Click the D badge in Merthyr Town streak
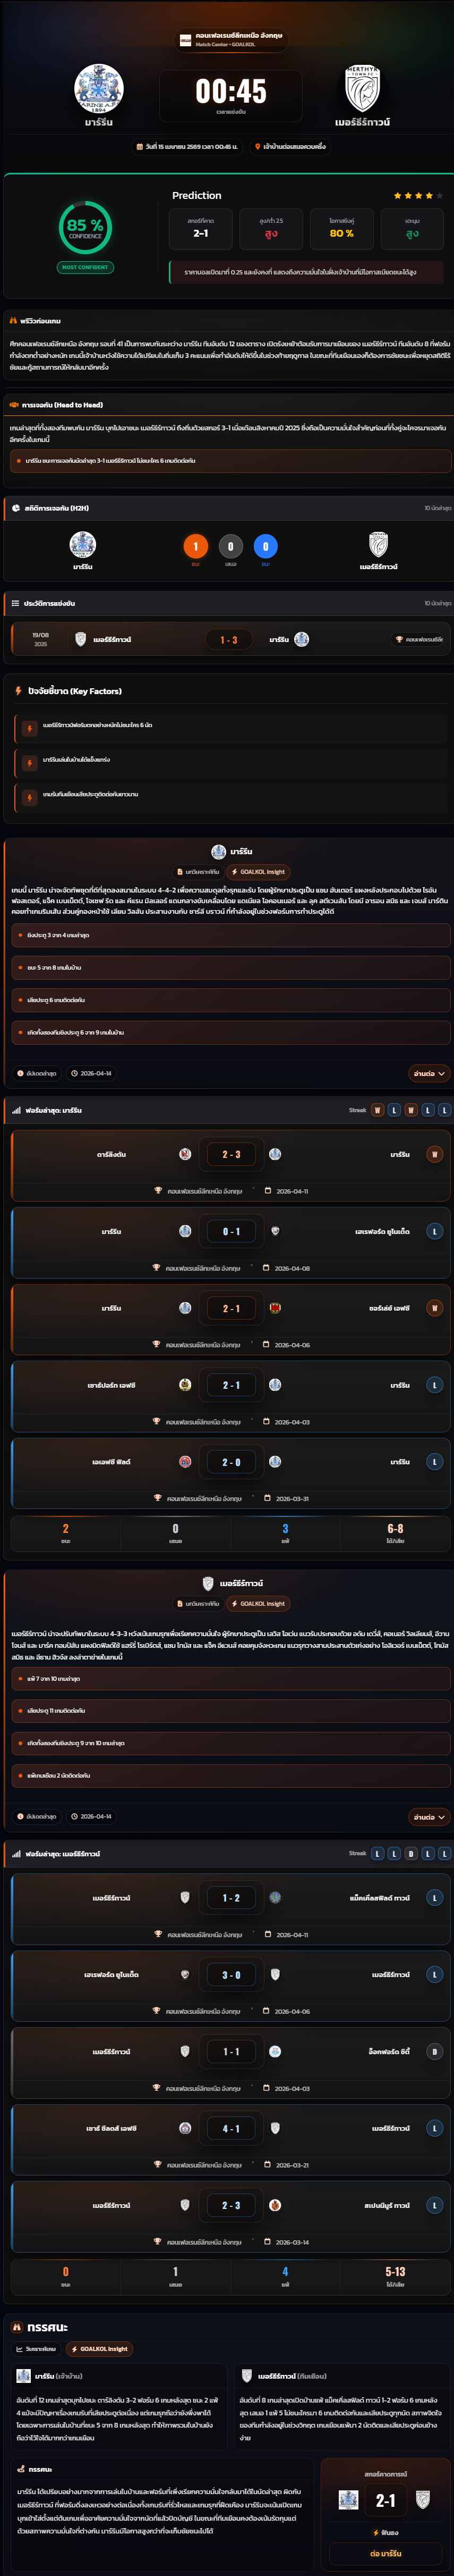The width and height of the screenshot is (454, 2576). tap(411, 1853)
